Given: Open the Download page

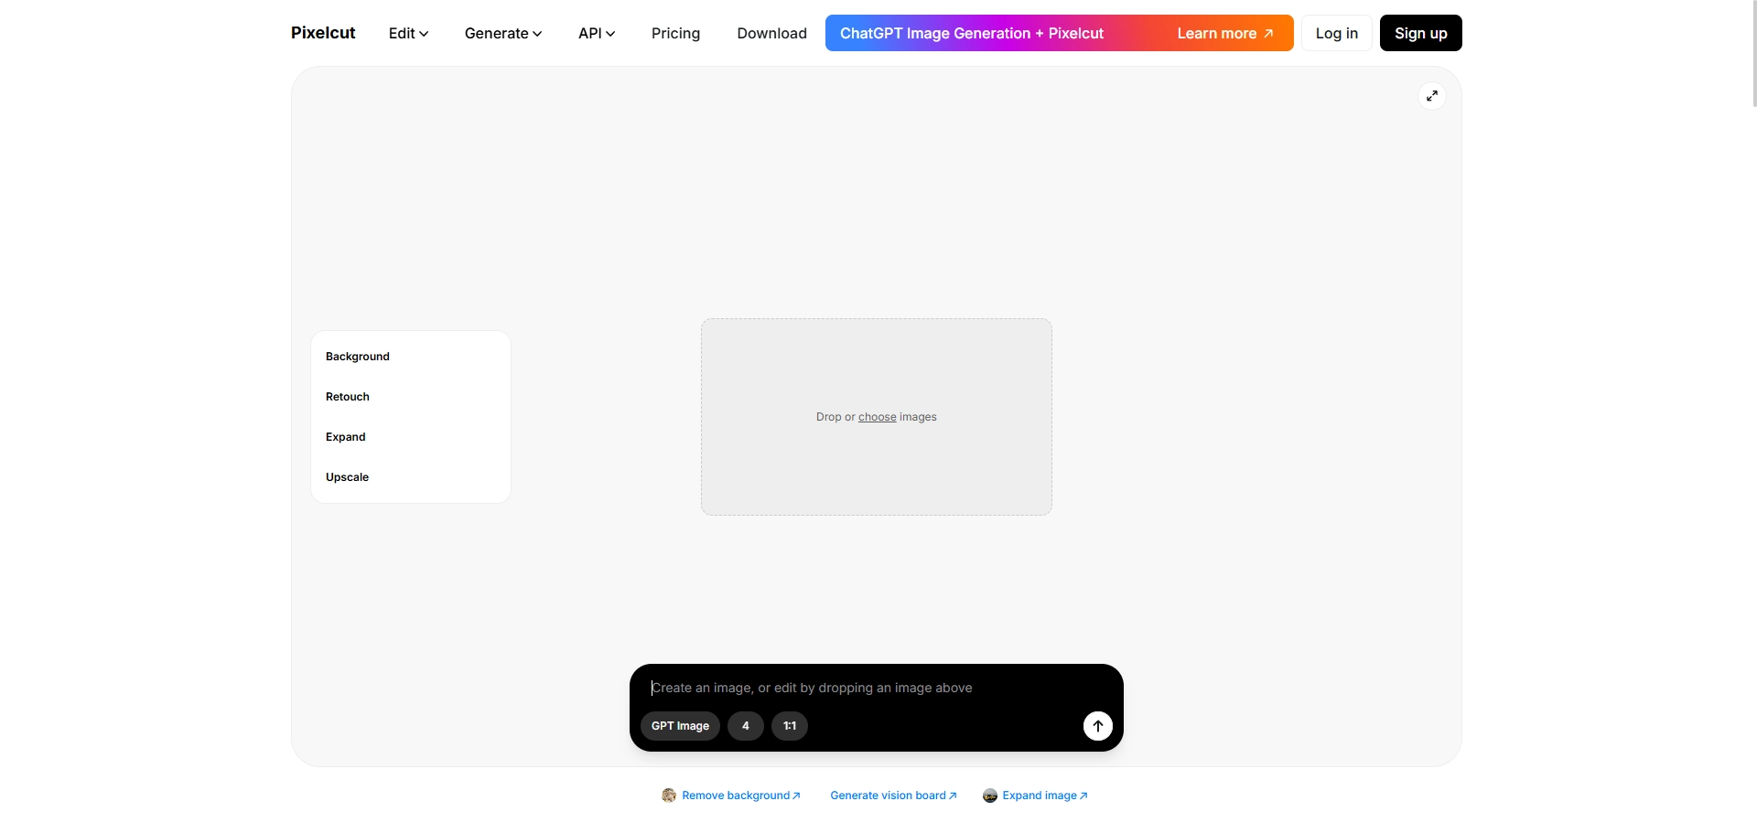Looking at the screenshot, I should click(771, 33).
